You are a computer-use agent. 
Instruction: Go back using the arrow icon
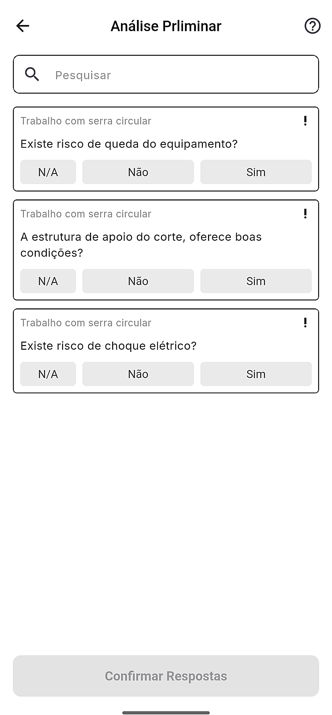pos(23,26)
